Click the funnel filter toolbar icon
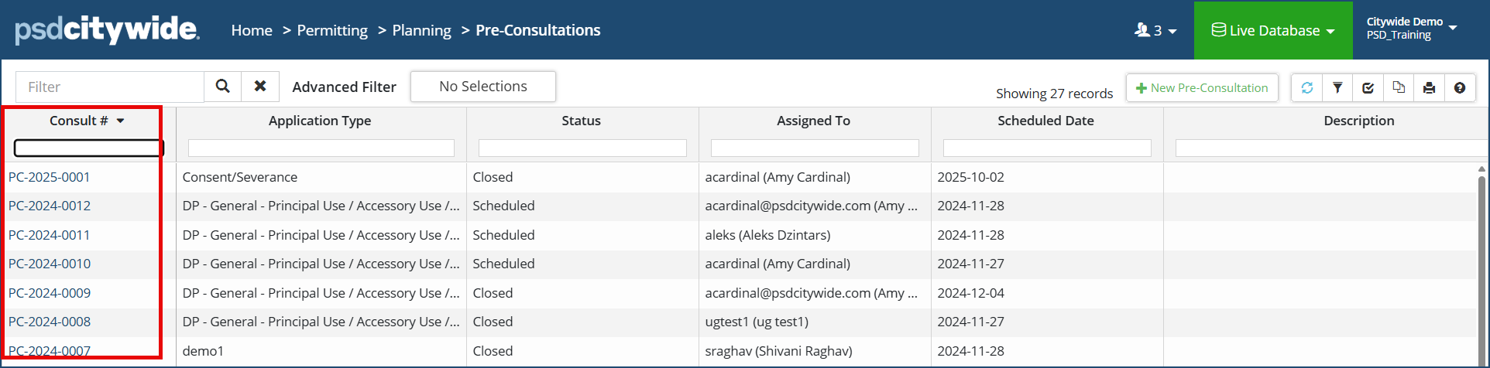Image resolution: width=1490 pixels, height=368 pixels. click(x=1337, y=88)
